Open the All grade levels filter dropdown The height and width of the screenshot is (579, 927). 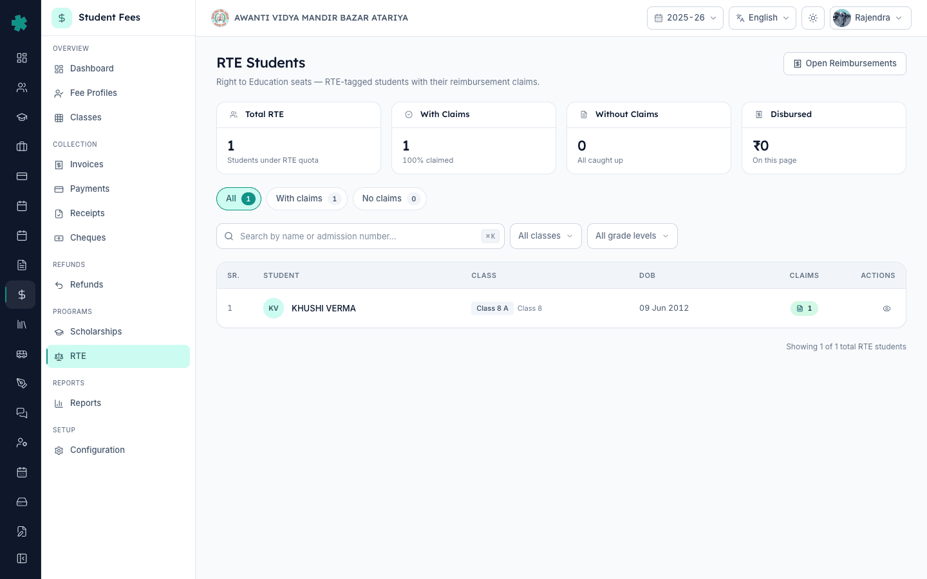point(632,236)
